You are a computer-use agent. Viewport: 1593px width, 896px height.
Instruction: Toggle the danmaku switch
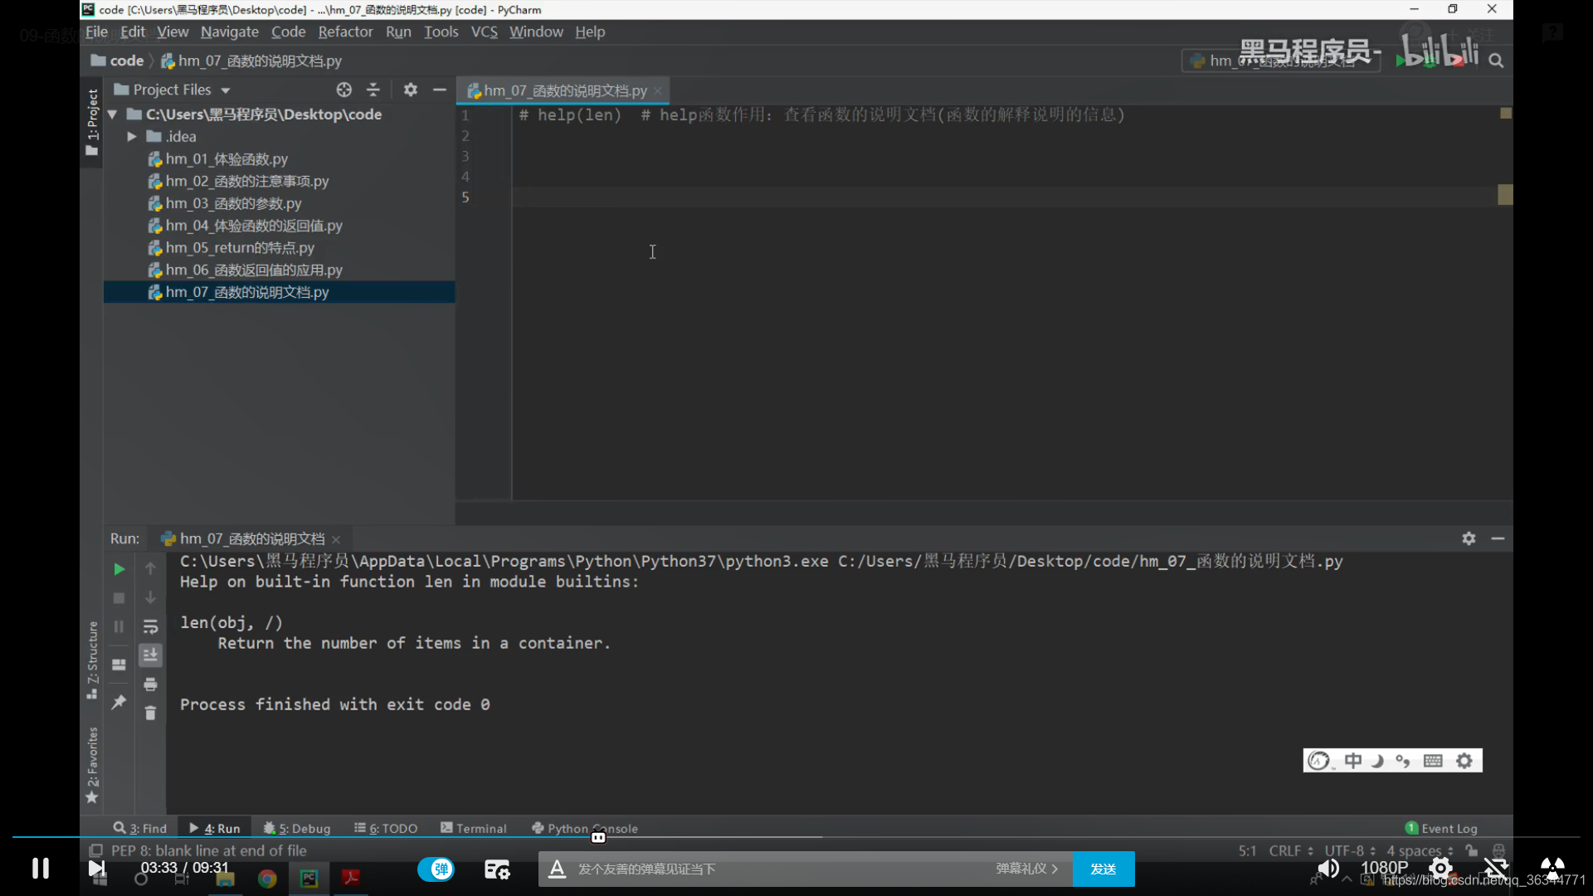pyautogui.click(x=436, y=869)
